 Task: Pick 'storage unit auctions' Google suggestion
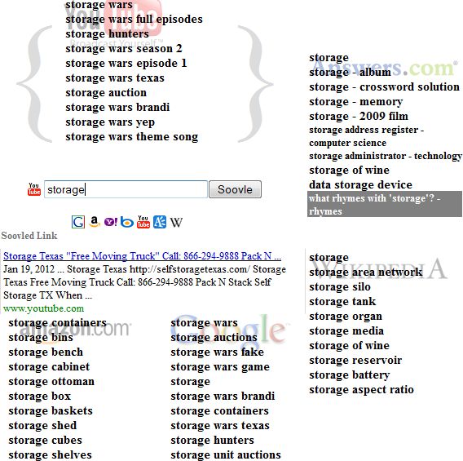pos(226,454)
